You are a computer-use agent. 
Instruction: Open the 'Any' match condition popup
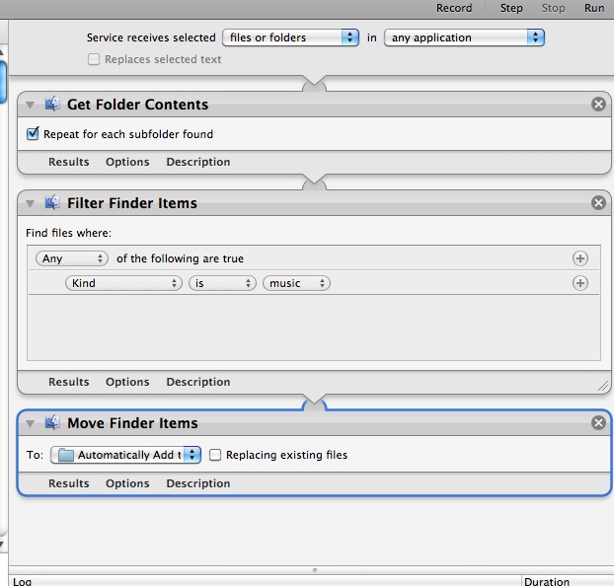point(72,258)
